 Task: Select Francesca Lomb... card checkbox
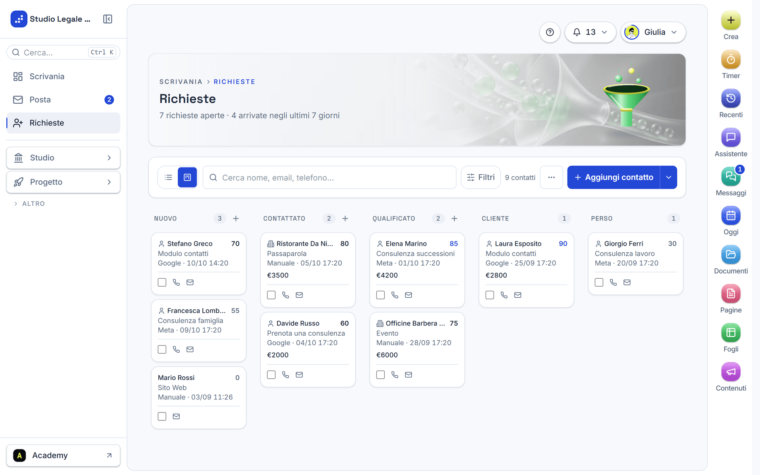pyautogui.click(x=162, y=350)
